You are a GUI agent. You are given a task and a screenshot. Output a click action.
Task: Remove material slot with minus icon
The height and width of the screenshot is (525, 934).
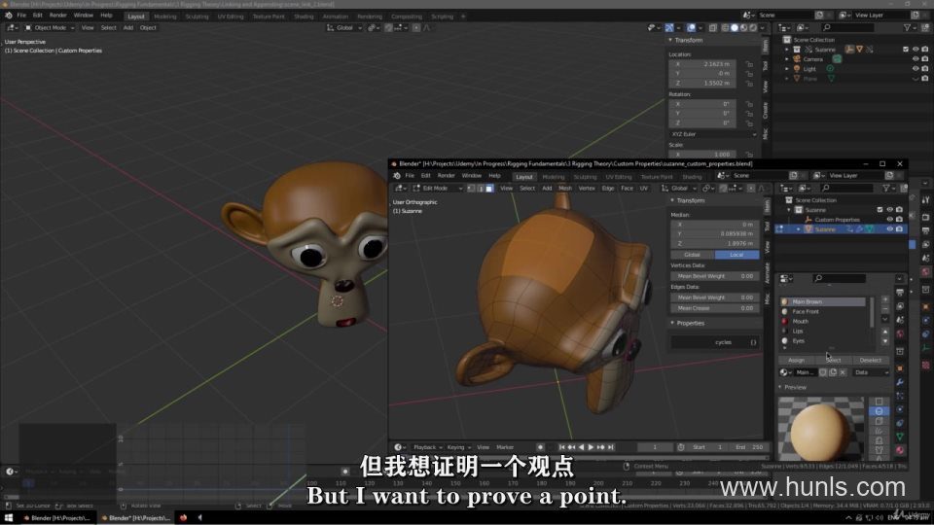[x=885, y=309]
